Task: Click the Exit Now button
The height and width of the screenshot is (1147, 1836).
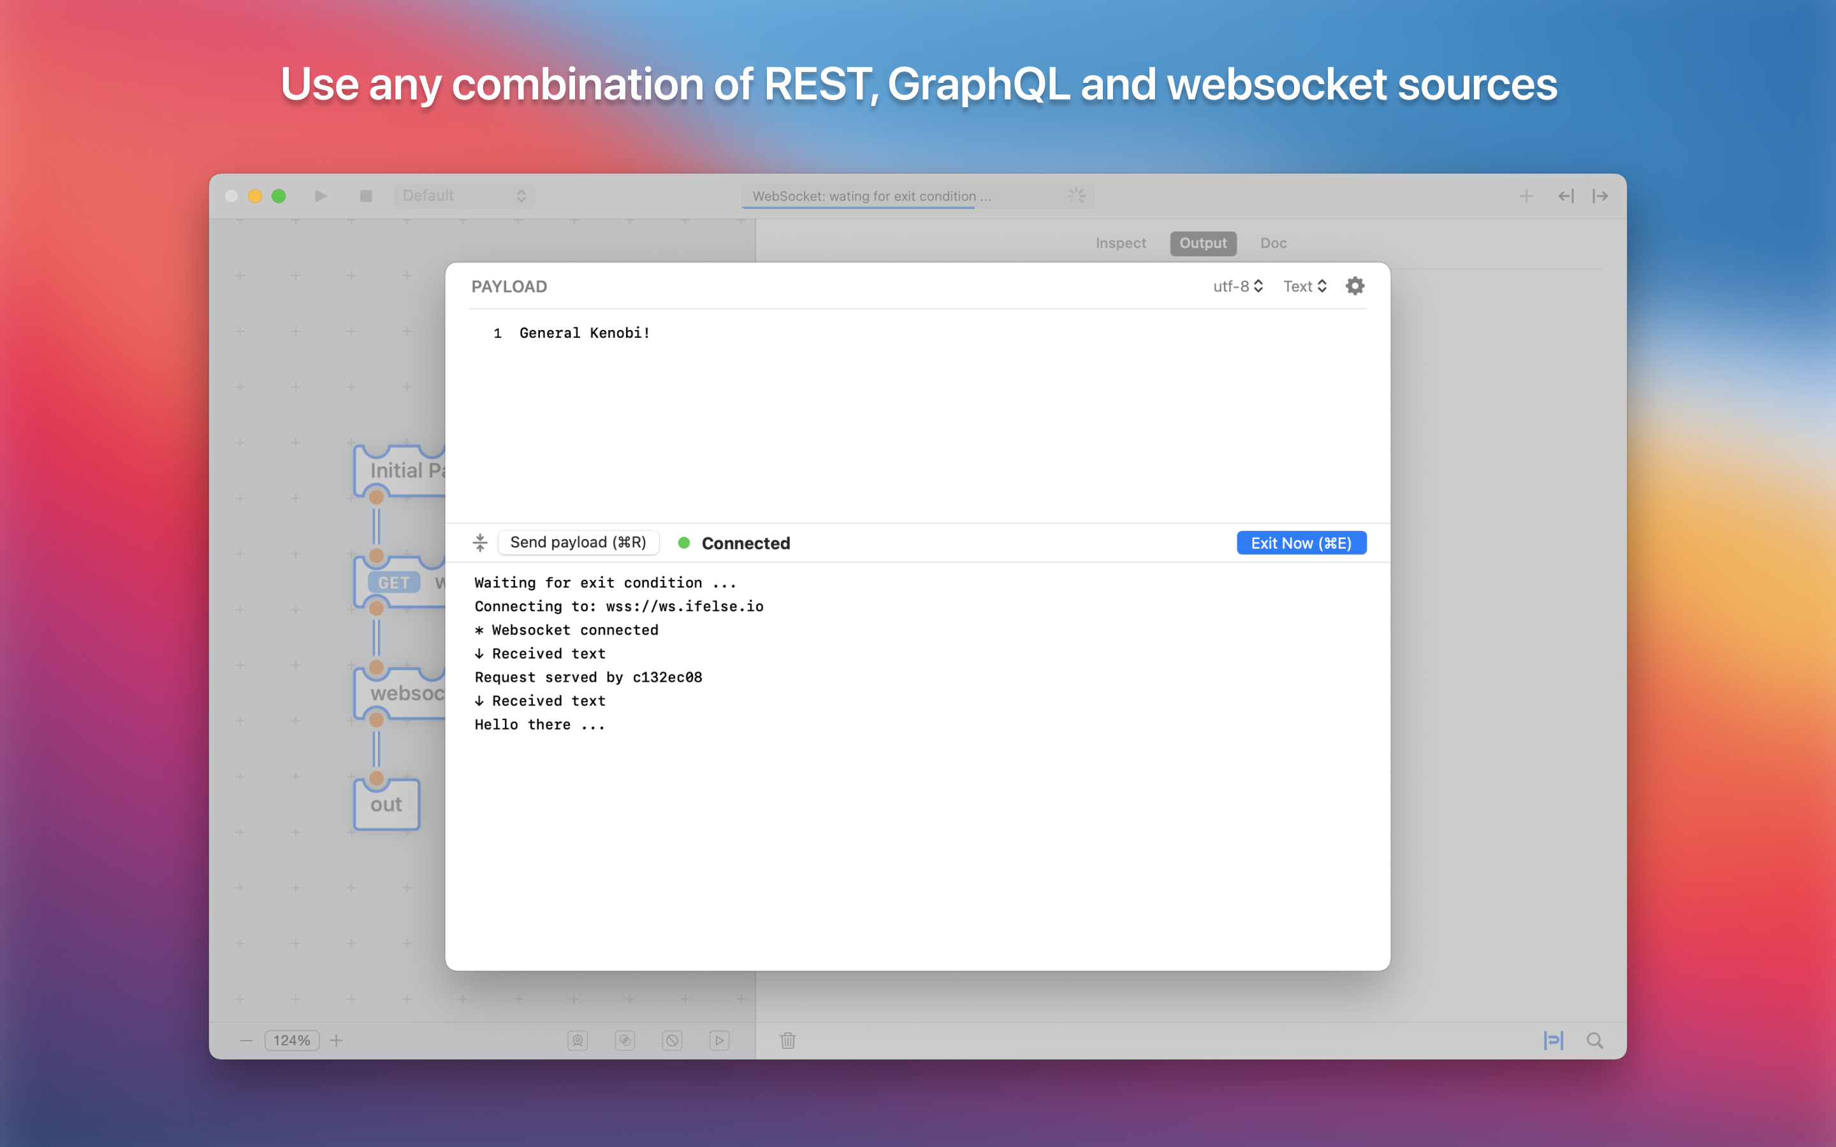Action: pos(1300,543)
